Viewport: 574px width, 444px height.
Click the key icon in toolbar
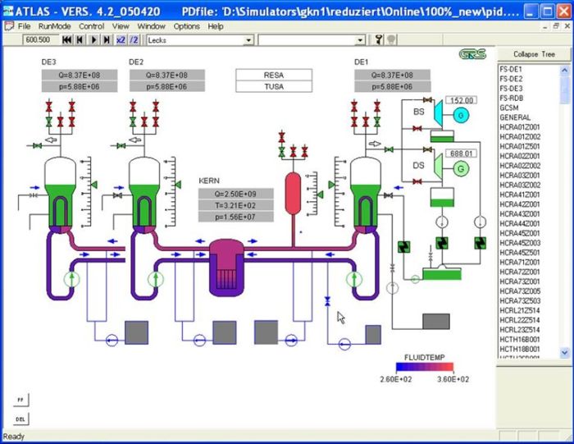[379, 39]
